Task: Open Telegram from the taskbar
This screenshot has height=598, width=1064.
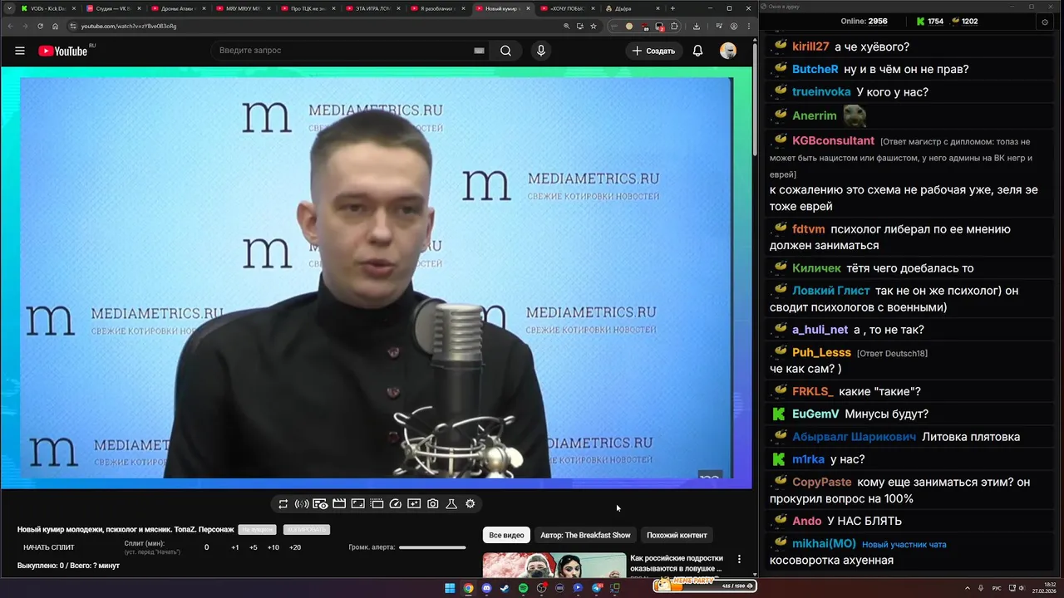Action: tap(596, 588)
